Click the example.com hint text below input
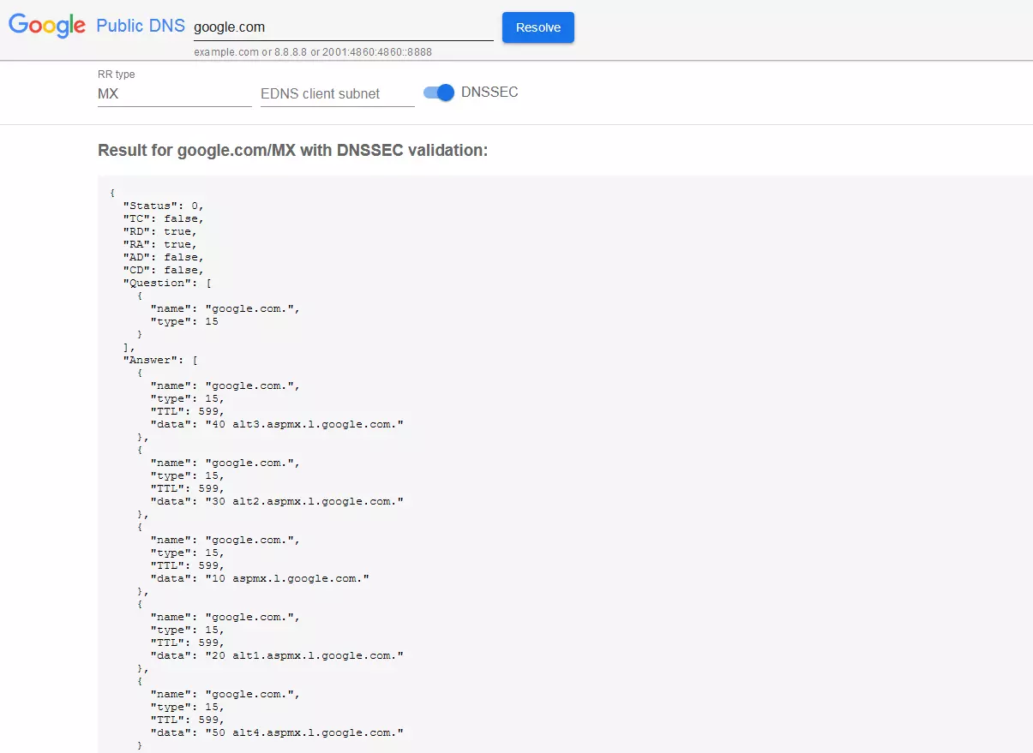The height and width of the screenshot is (753, 1033). (x=313, y=52)
